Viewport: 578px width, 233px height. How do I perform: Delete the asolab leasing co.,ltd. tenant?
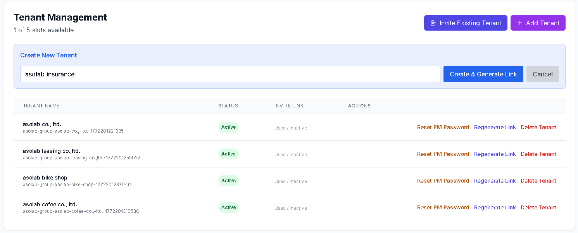pyautogui.click(x=538, y=154)
